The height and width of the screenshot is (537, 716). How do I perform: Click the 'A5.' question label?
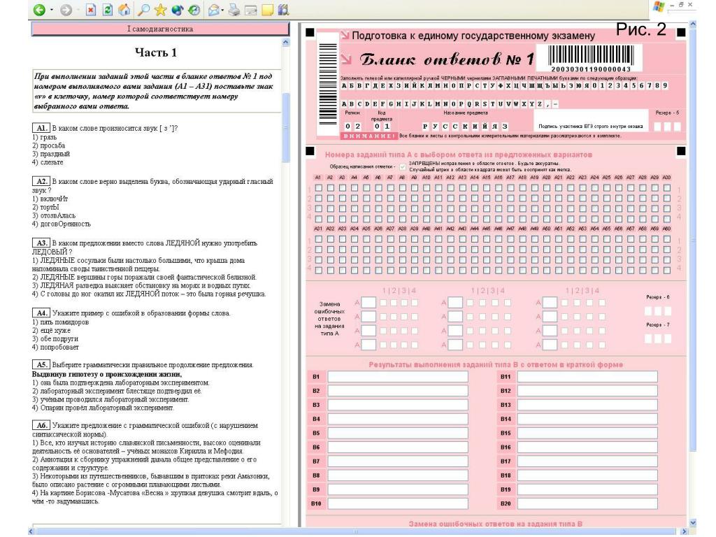click(x=41, y=364)
